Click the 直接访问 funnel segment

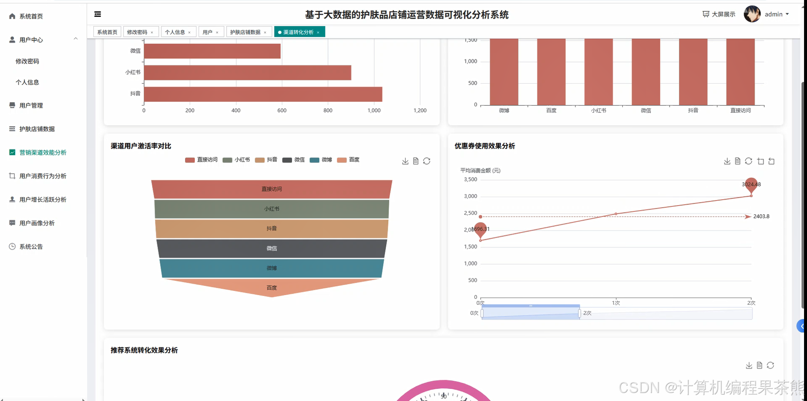click(272, 189)
